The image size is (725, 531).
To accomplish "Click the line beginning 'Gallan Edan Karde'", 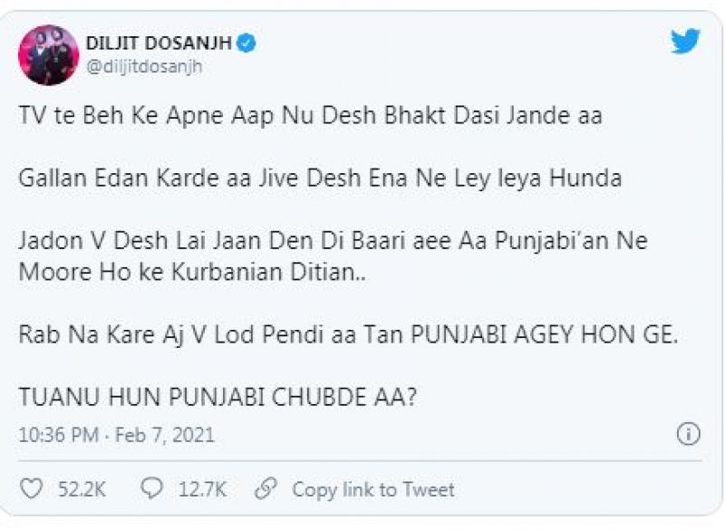I will (320, 178).
